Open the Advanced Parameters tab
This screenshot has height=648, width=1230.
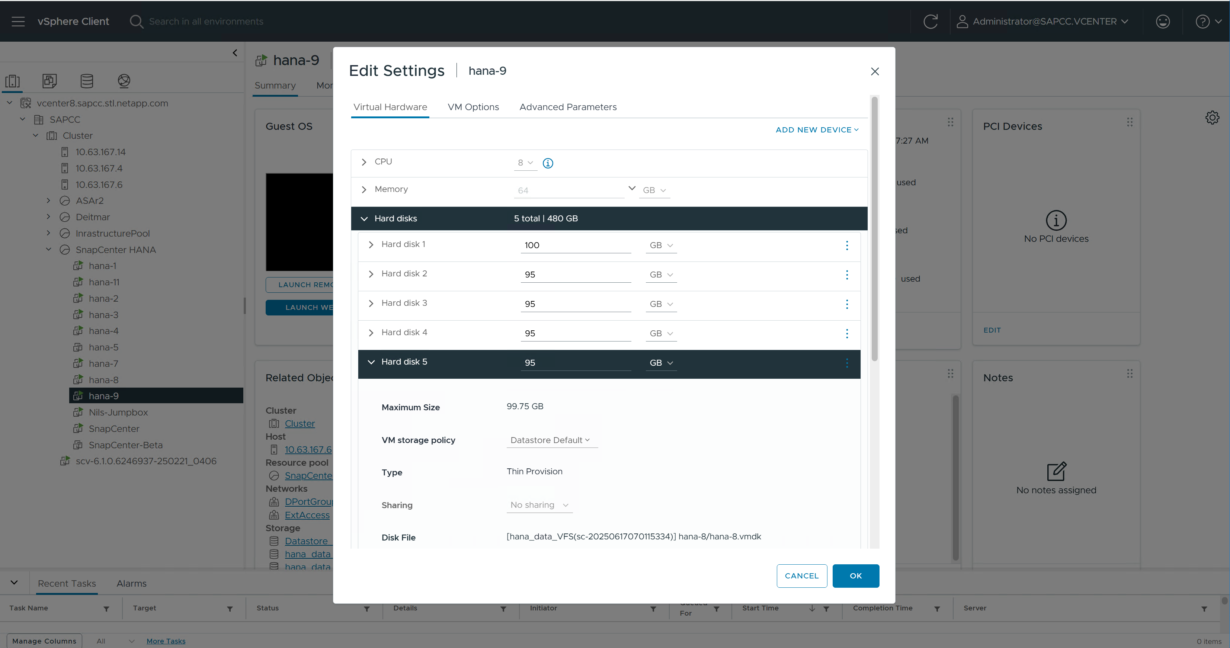[x=568, y=107]
